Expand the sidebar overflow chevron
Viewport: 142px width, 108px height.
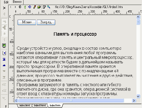[x=6, y=106]
